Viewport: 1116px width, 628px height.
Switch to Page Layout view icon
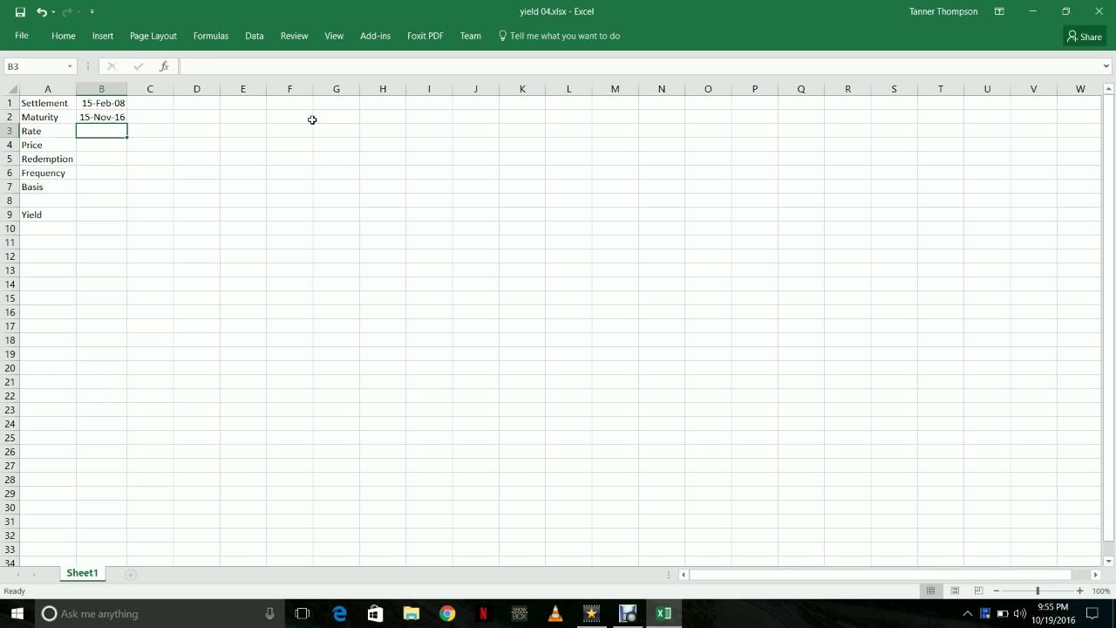coord(955,590)
